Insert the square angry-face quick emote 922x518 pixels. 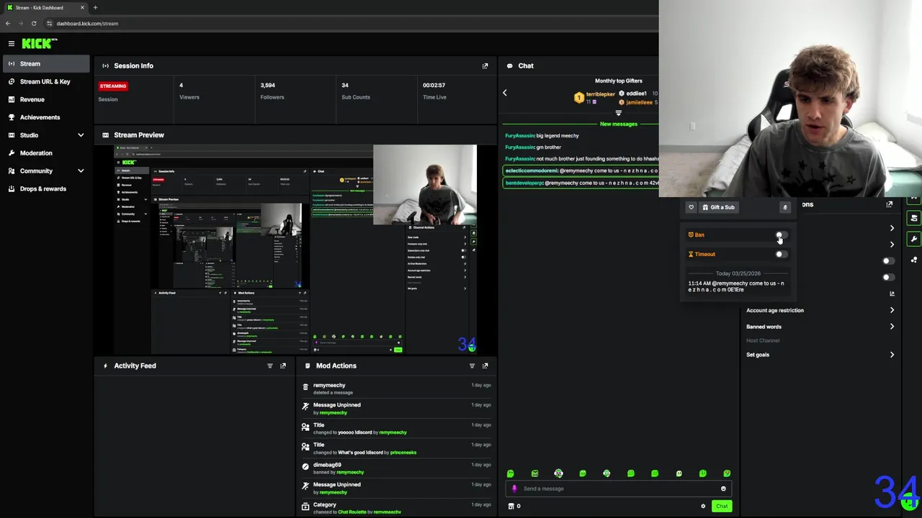click(x=534, y=473)
